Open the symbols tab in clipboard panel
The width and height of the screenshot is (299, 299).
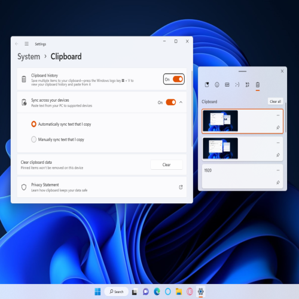248,85
